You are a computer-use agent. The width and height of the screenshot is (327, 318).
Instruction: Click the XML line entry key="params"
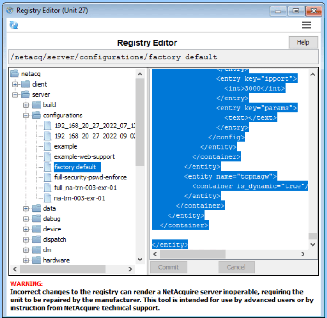tap(257, 108)
